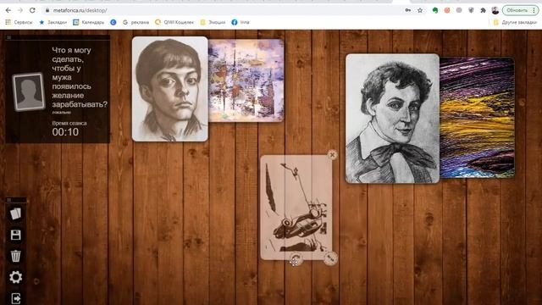This screenshot has width=542, height=305.
Task: Click the drag handle atop the left toolbar
Action: tap(9, 200)
